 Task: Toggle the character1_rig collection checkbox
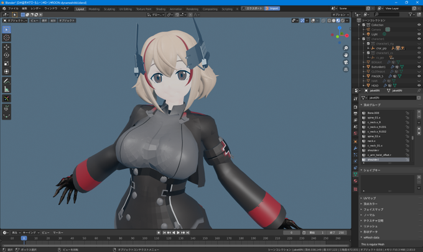(x=368, y=43)
